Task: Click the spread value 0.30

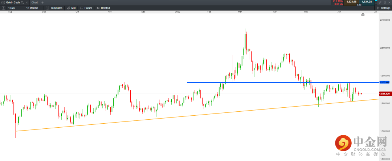Action: [359, 5]
